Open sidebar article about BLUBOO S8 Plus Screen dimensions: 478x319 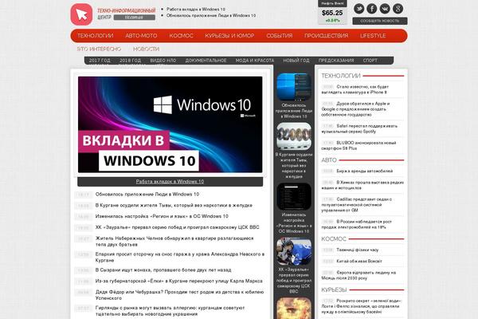(x=358, y=145)
